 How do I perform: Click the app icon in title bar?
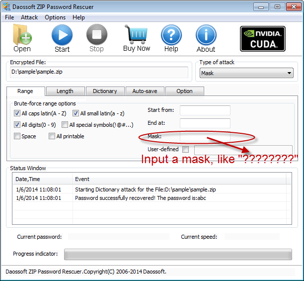pos(6,6)
